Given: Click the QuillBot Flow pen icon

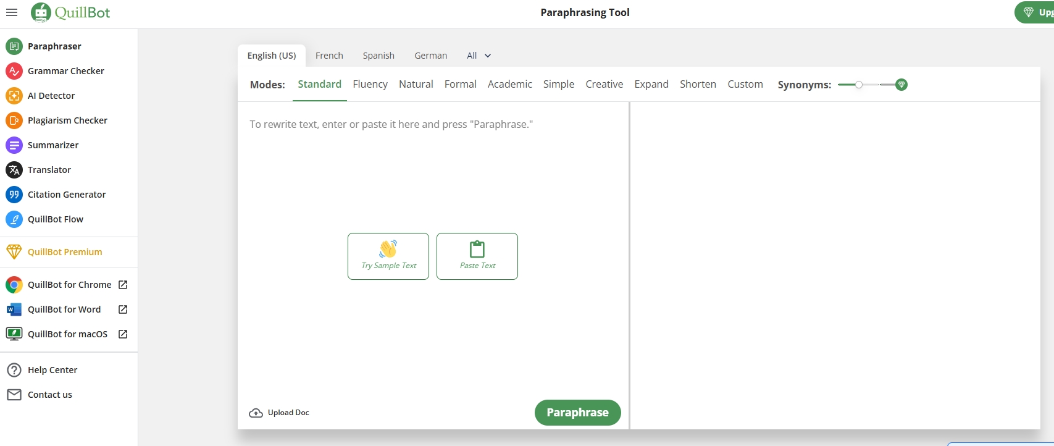Looking at the screenshot, I should (14, 219).
